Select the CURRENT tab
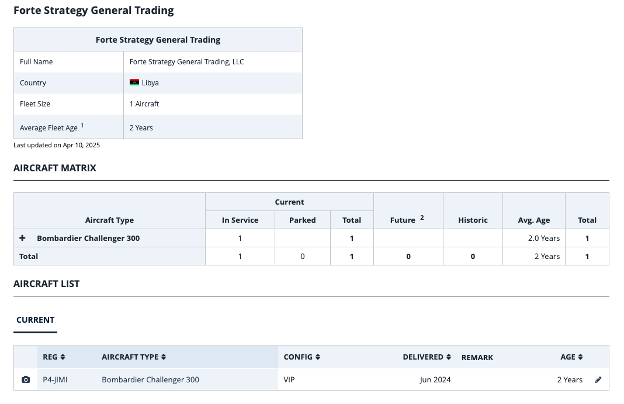The image size is (624, 404). (x=35, y=320)
